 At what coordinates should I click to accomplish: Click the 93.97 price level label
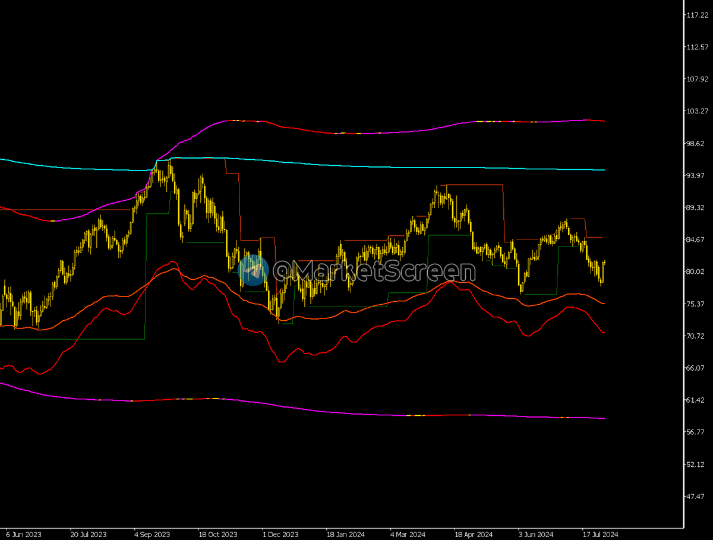pyautogui.click(x=696, y=175)
